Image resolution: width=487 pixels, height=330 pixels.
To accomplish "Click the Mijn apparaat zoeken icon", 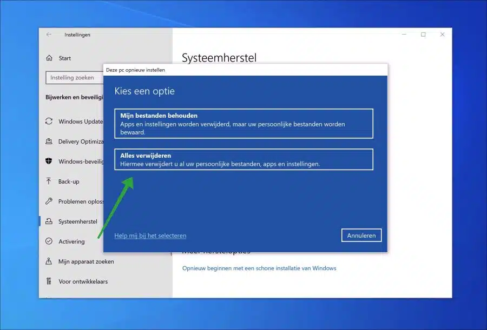I will coord(49,261).
